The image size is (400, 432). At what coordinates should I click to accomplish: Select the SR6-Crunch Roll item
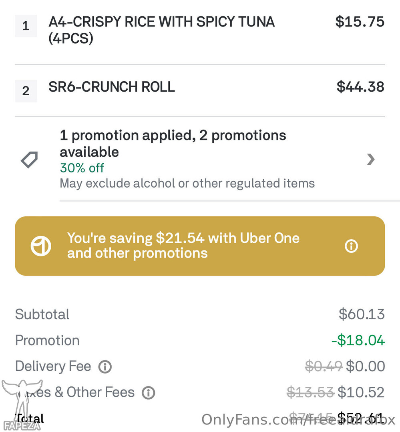point(112,87)
